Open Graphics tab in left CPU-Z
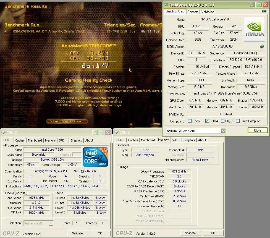 click(76, 140)
